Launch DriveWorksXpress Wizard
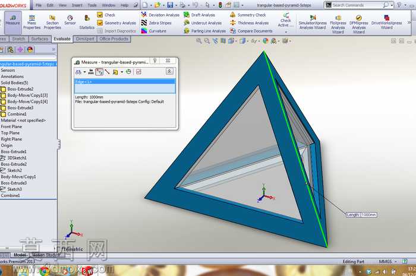This screenshot has width=416, height=276. coord(386,22)
